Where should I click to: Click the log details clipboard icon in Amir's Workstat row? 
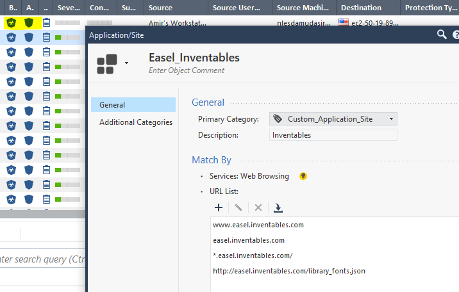coord(46,22)
